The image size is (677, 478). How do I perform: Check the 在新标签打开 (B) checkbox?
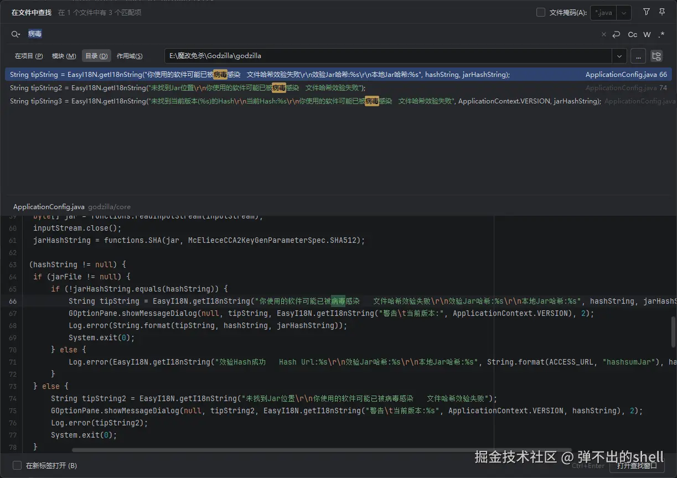coord(17,465)
